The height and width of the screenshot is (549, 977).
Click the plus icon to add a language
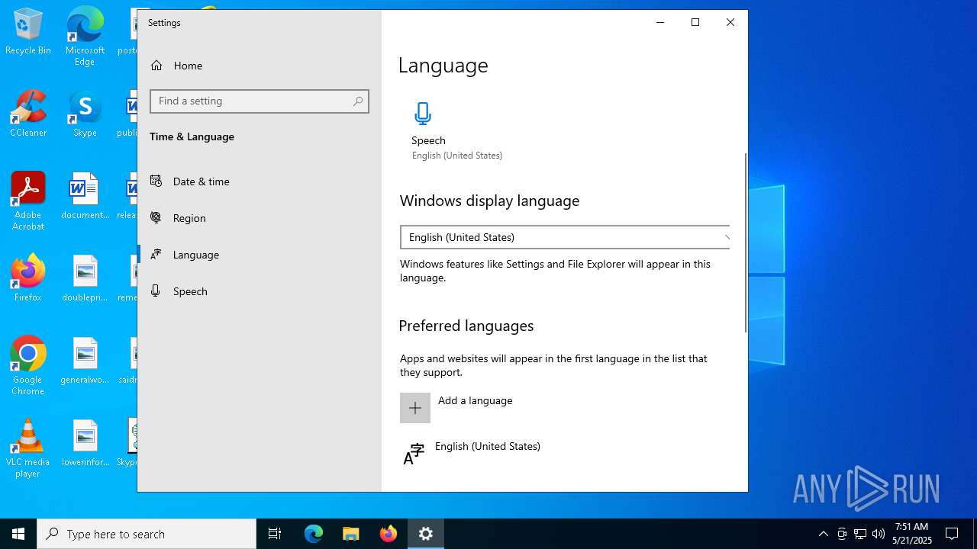(x=415, y=408)
